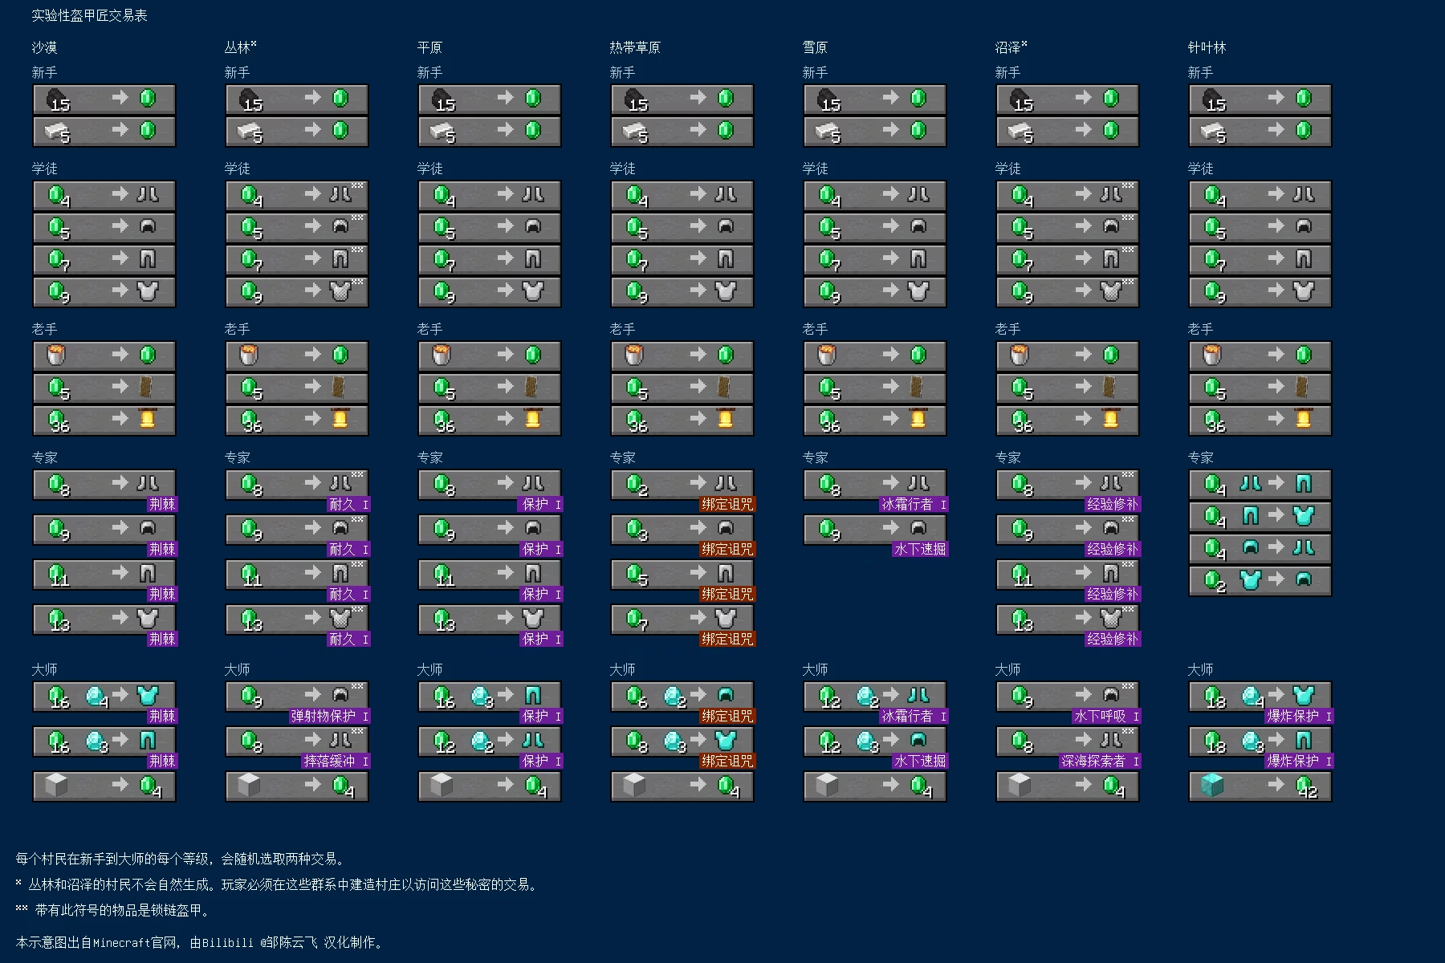Image resolution: width=1445 pixels, height=963 pixels.
Task: Select the 沙漠 biome heading
Action: point(44,47)
